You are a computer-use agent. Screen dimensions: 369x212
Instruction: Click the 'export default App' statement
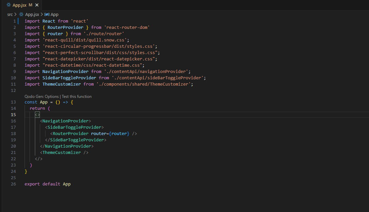tap(47, 184)
